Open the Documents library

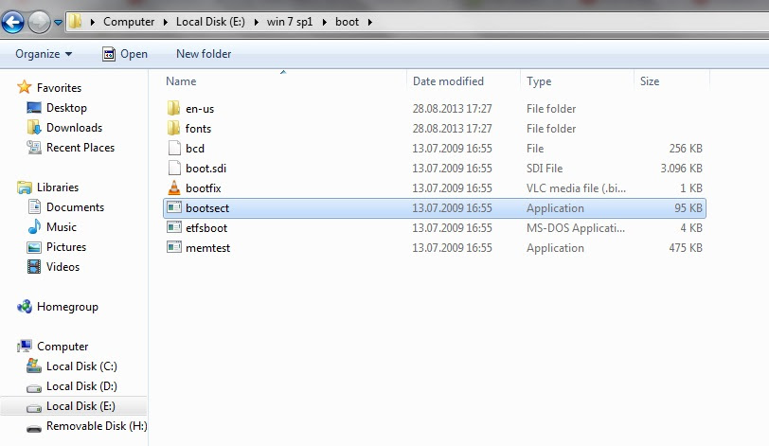point(75,207)
